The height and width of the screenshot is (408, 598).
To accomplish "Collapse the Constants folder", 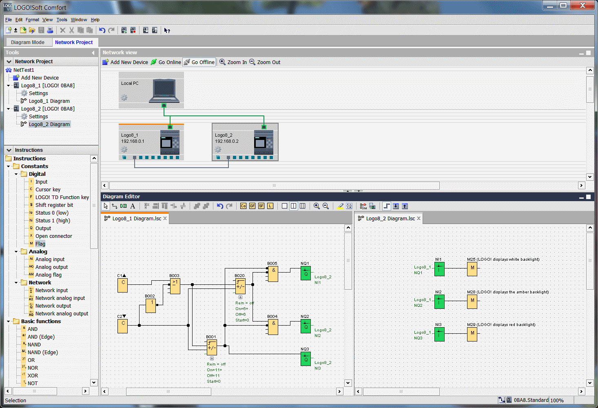I will click(9, 166).
